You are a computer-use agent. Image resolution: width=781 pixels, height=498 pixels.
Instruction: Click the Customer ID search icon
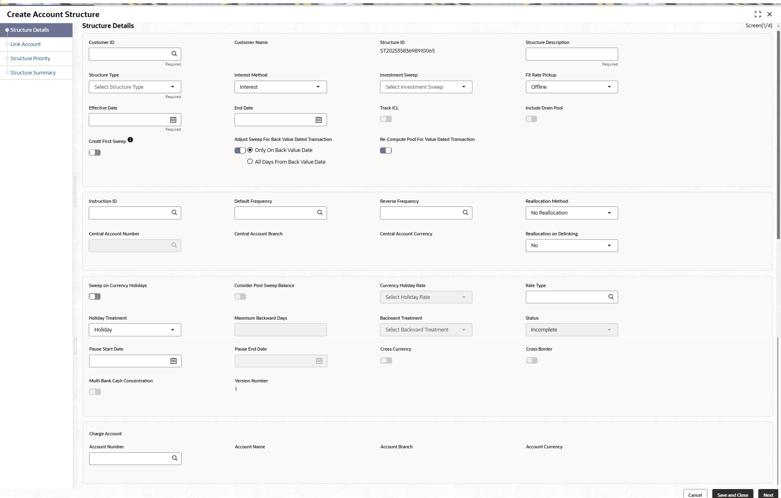(x=174, y=54)
